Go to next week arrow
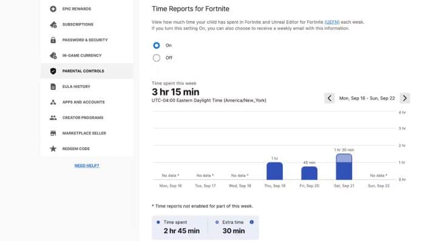The image size is (428, 241). tap(405, 98)
